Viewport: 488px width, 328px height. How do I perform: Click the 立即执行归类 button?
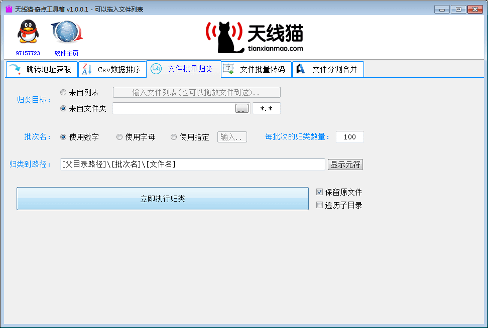click(x=163, y=199)
